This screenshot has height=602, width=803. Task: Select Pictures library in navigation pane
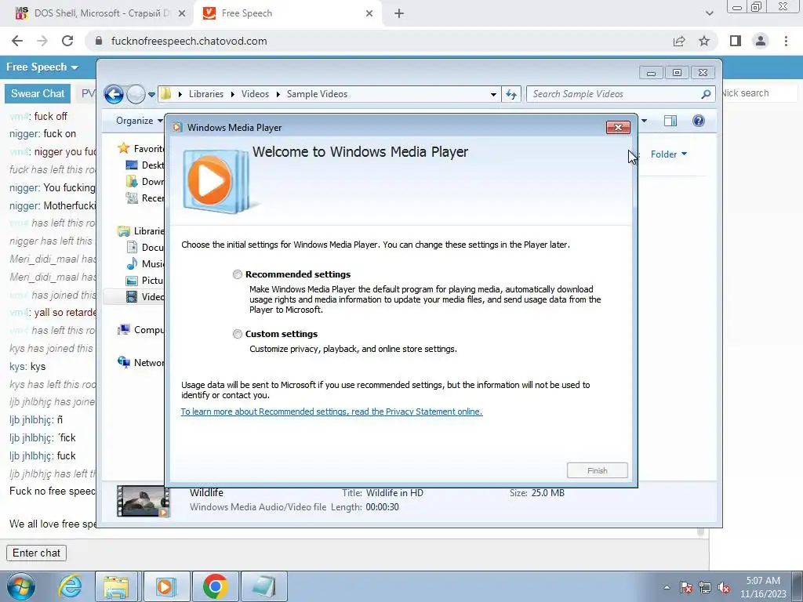click(x=145, y=280)
